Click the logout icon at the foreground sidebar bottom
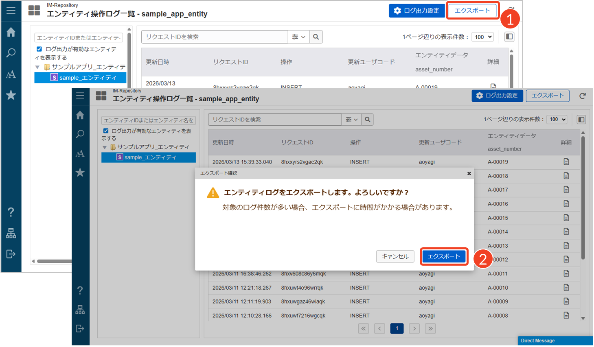Viewport: 594px width, 347px height. (x=80, y=329)
